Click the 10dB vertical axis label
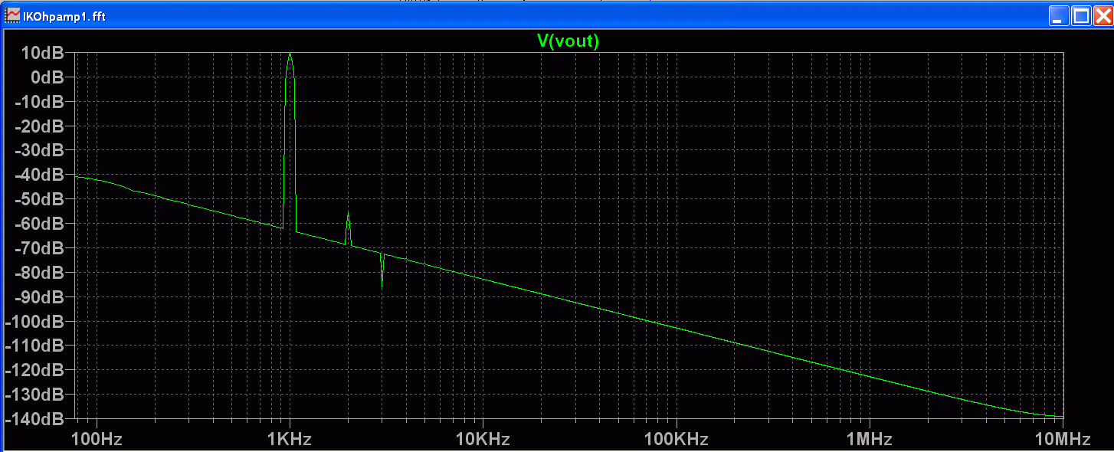 point(43,53)
